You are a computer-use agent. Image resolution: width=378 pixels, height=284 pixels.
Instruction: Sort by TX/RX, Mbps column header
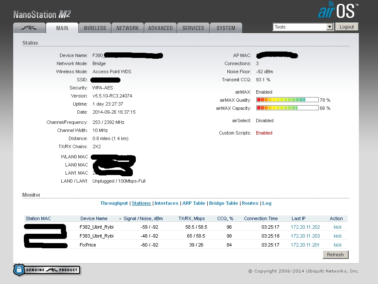tap(192, 218)
